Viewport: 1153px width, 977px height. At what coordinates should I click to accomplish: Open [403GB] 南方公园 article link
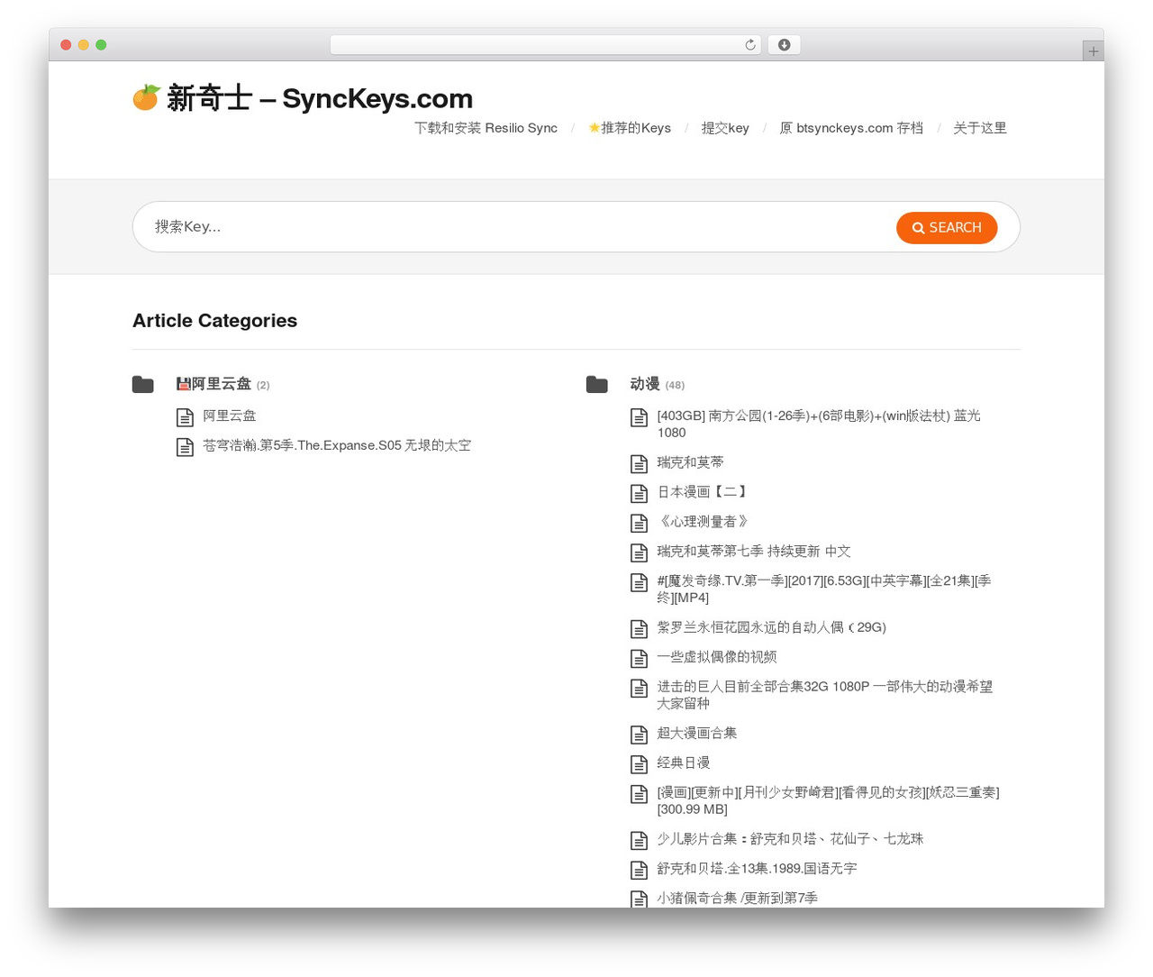click(x=819, y=424)
